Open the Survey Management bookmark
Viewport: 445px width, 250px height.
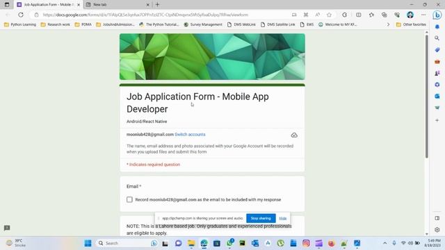pos(203,25)
